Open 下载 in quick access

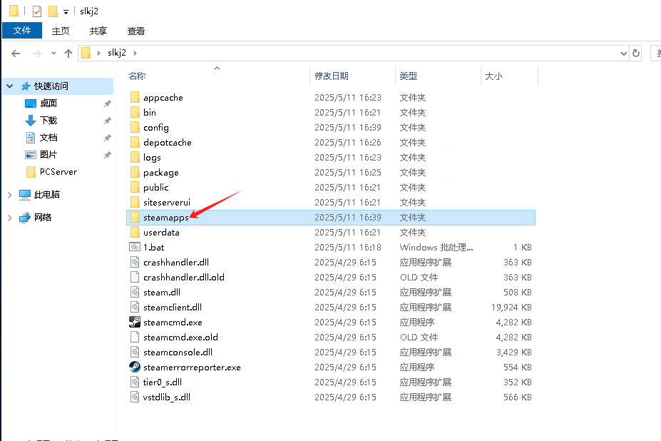(x=48, y=121)
